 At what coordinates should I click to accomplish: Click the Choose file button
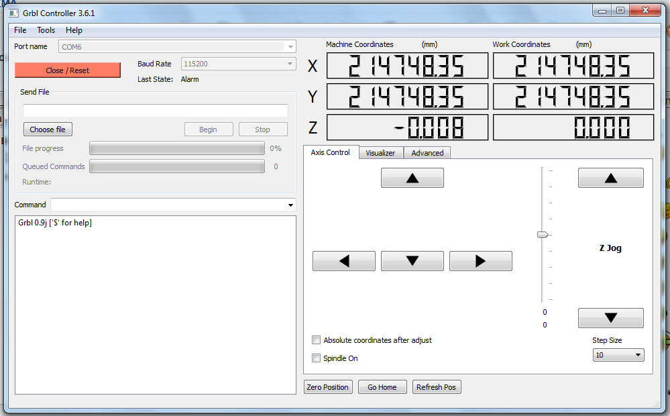point(48,129)
